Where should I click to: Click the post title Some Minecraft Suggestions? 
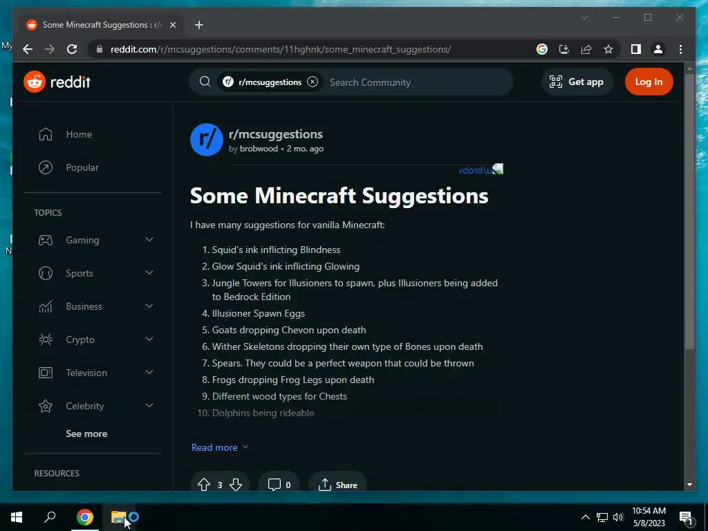pyautogui.click(x=339, y=196)
